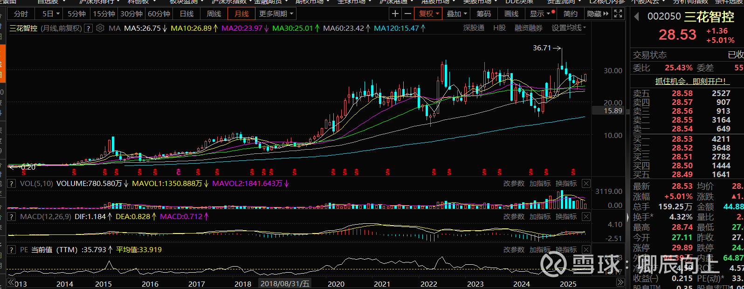744x289 pixels.
Task: Open help question mark next to 三花智控
Action: click(x=89, y=28)
